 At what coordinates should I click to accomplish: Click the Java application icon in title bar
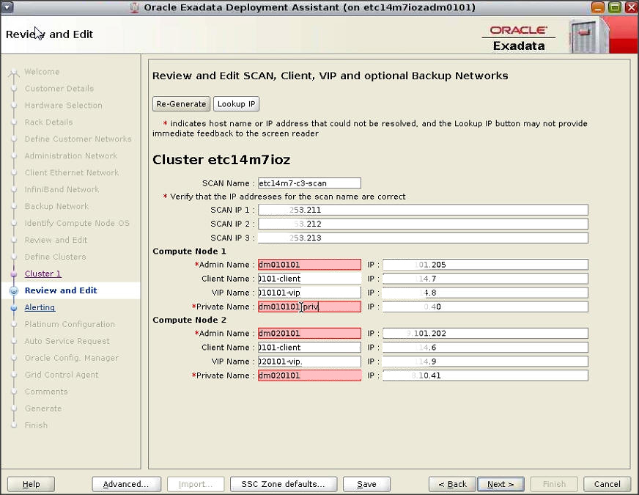tap(134, 7)
